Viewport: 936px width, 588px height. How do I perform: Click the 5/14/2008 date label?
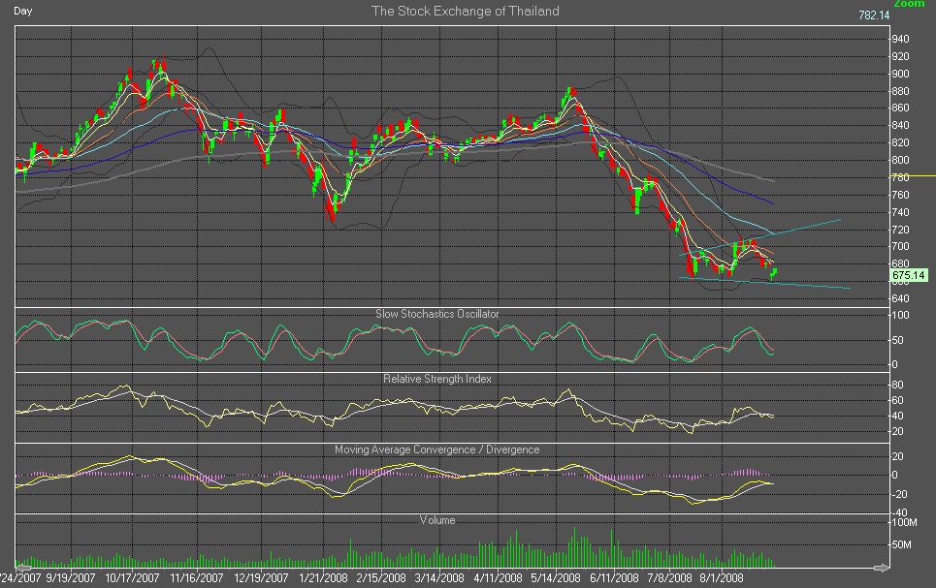click(556, 578)
